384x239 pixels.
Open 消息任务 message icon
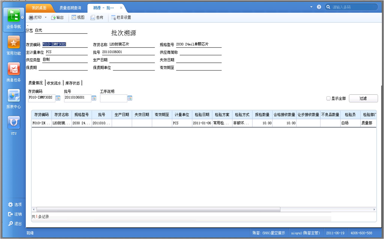coord(13,69)
